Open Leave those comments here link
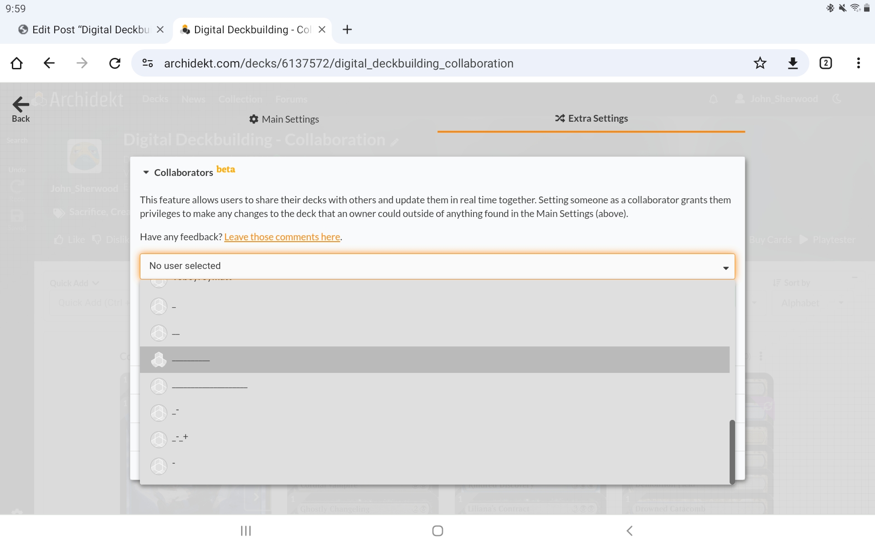Screen dimensions: 875x547 click(x=282, y=237)
